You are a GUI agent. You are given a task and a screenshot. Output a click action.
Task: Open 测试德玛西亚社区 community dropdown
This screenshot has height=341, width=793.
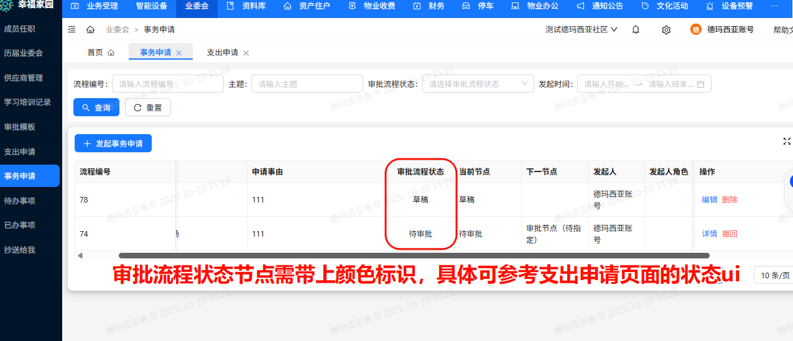pos(581,29)
